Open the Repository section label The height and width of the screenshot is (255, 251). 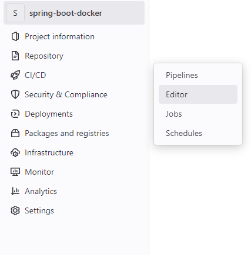44,56
